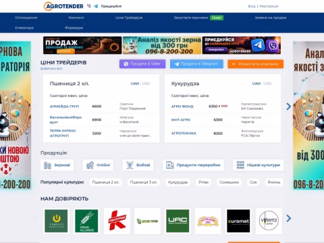Click the Вхід login link
The width and height of the screenshot is (324, 243).
tap(252, 6)
